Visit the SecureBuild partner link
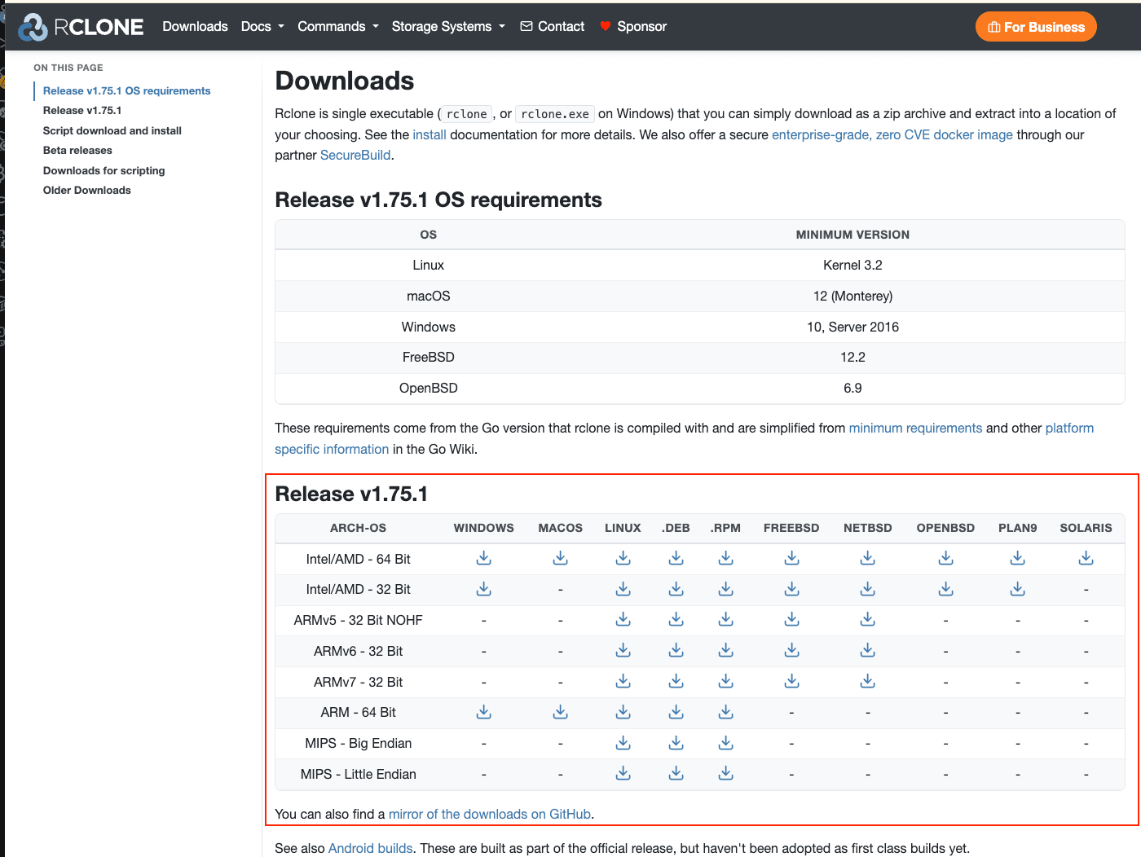The width and height of the screenshot is (1141, 857). [x=355, y=155]
